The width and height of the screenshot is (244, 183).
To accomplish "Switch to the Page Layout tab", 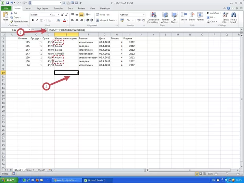I will [43, 8].
